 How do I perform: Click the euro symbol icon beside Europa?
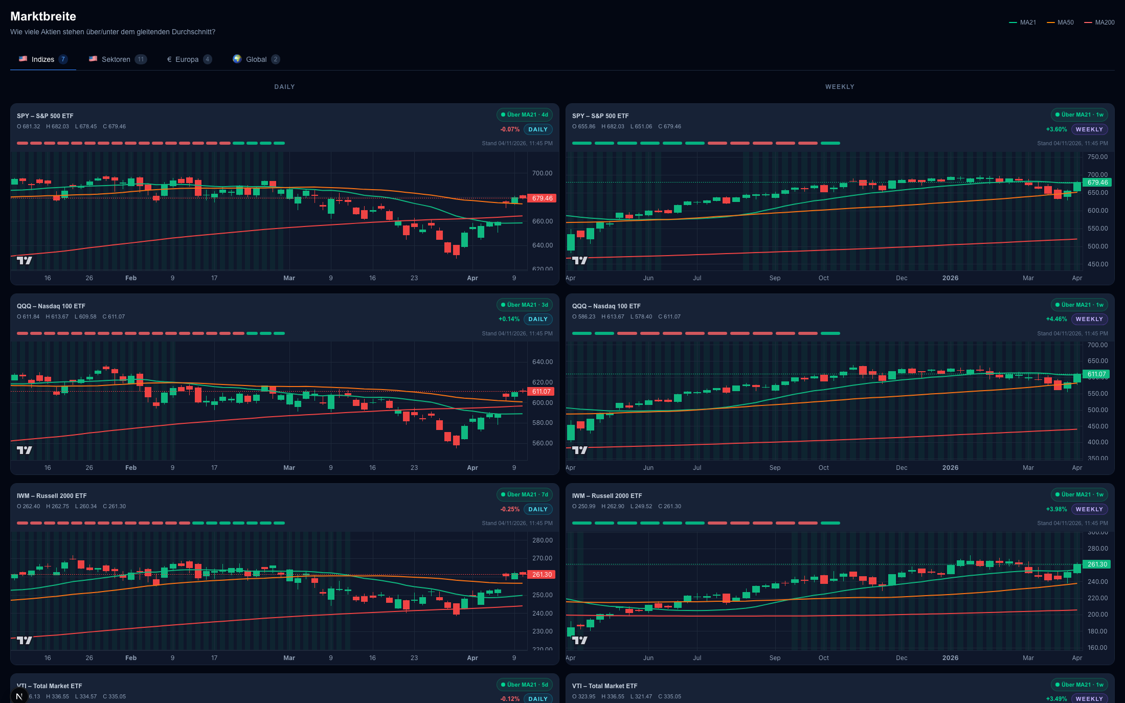[169, 59]
